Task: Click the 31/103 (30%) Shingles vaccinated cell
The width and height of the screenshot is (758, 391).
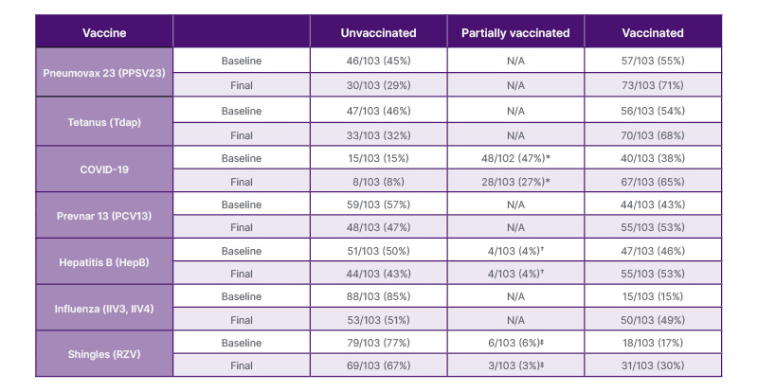Action: tap(653, 364)
